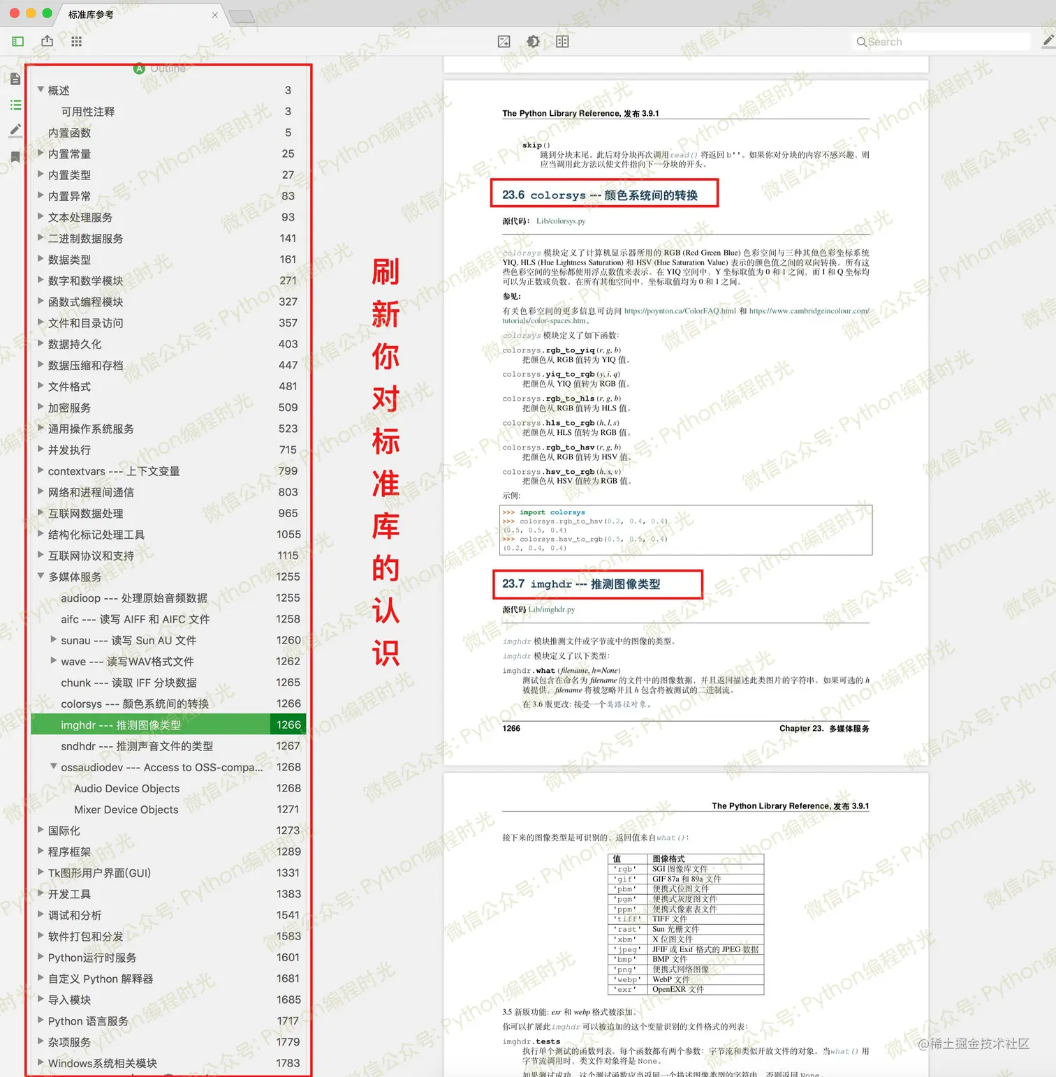
Task: Open the 加密服务 outline entry
Action: (x=69, y=408)
